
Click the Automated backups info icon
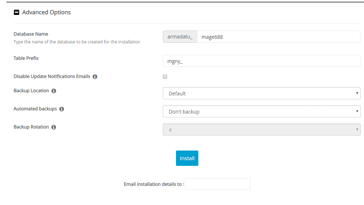tap(61, 109)
